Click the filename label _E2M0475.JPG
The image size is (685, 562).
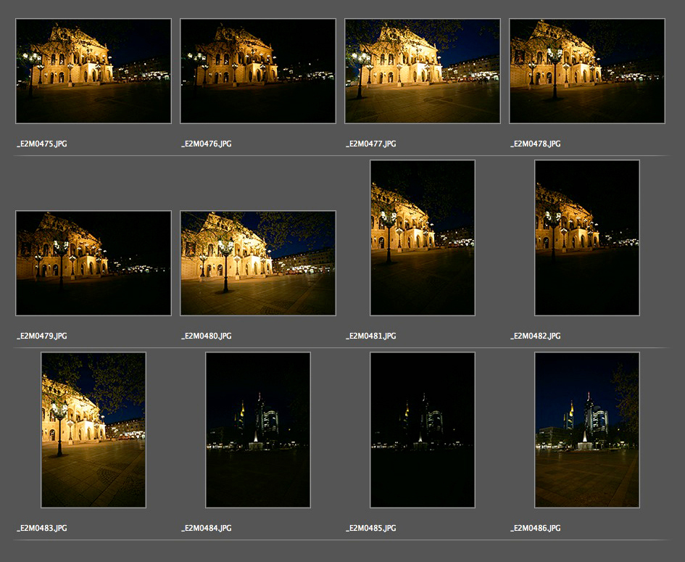42,144
